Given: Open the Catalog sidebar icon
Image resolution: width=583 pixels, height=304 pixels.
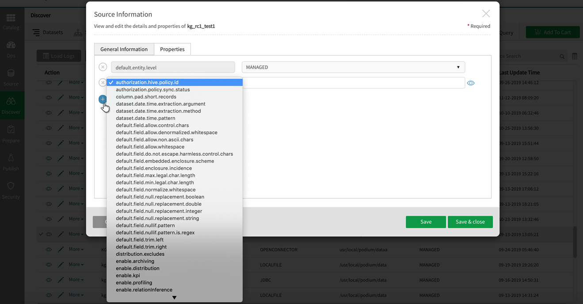Looking at the screenshot, I should 11,21.
